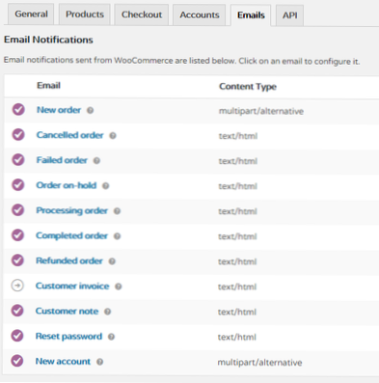Click text/html in the Completed order row
Screen dimensions: 379x383
pyautogui.click(x=237, y=236)
